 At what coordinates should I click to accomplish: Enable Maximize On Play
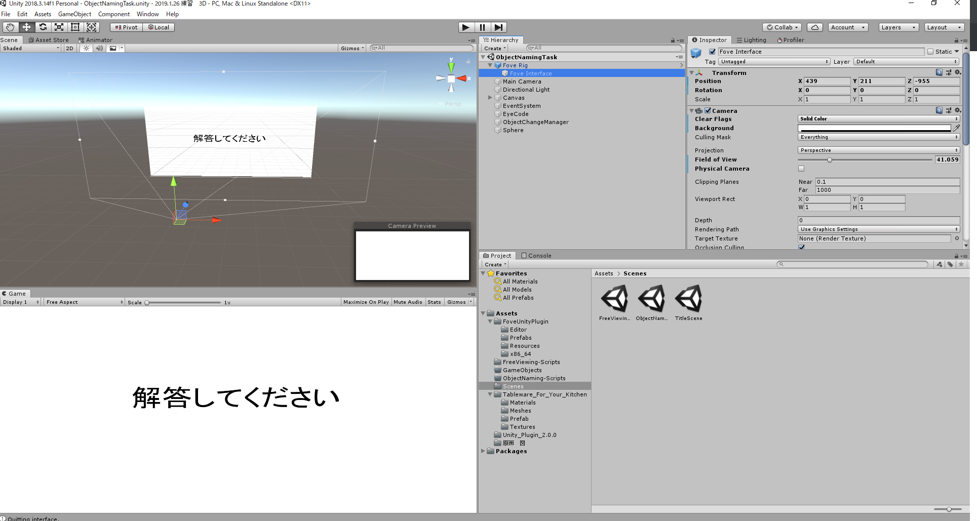(366, 302)
